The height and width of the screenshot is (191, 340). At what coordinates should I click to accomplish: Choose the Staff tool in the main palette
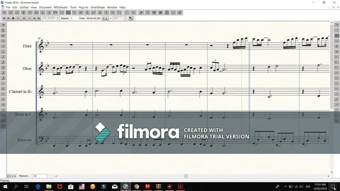(11, 13)
